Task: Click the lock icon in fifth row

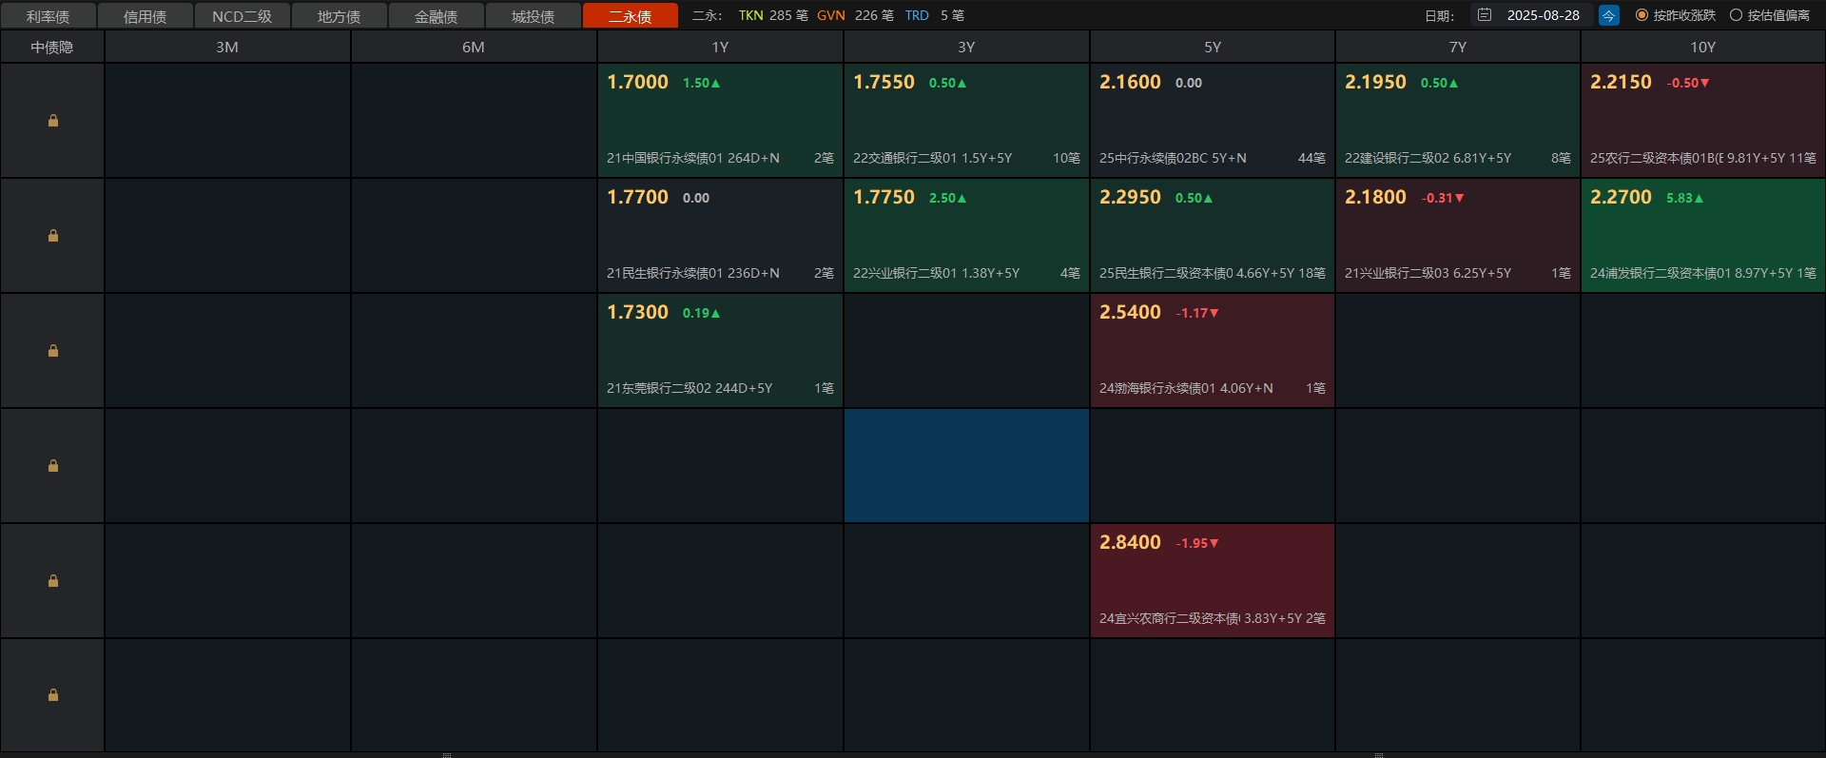Action: click(x=53, y=581)
